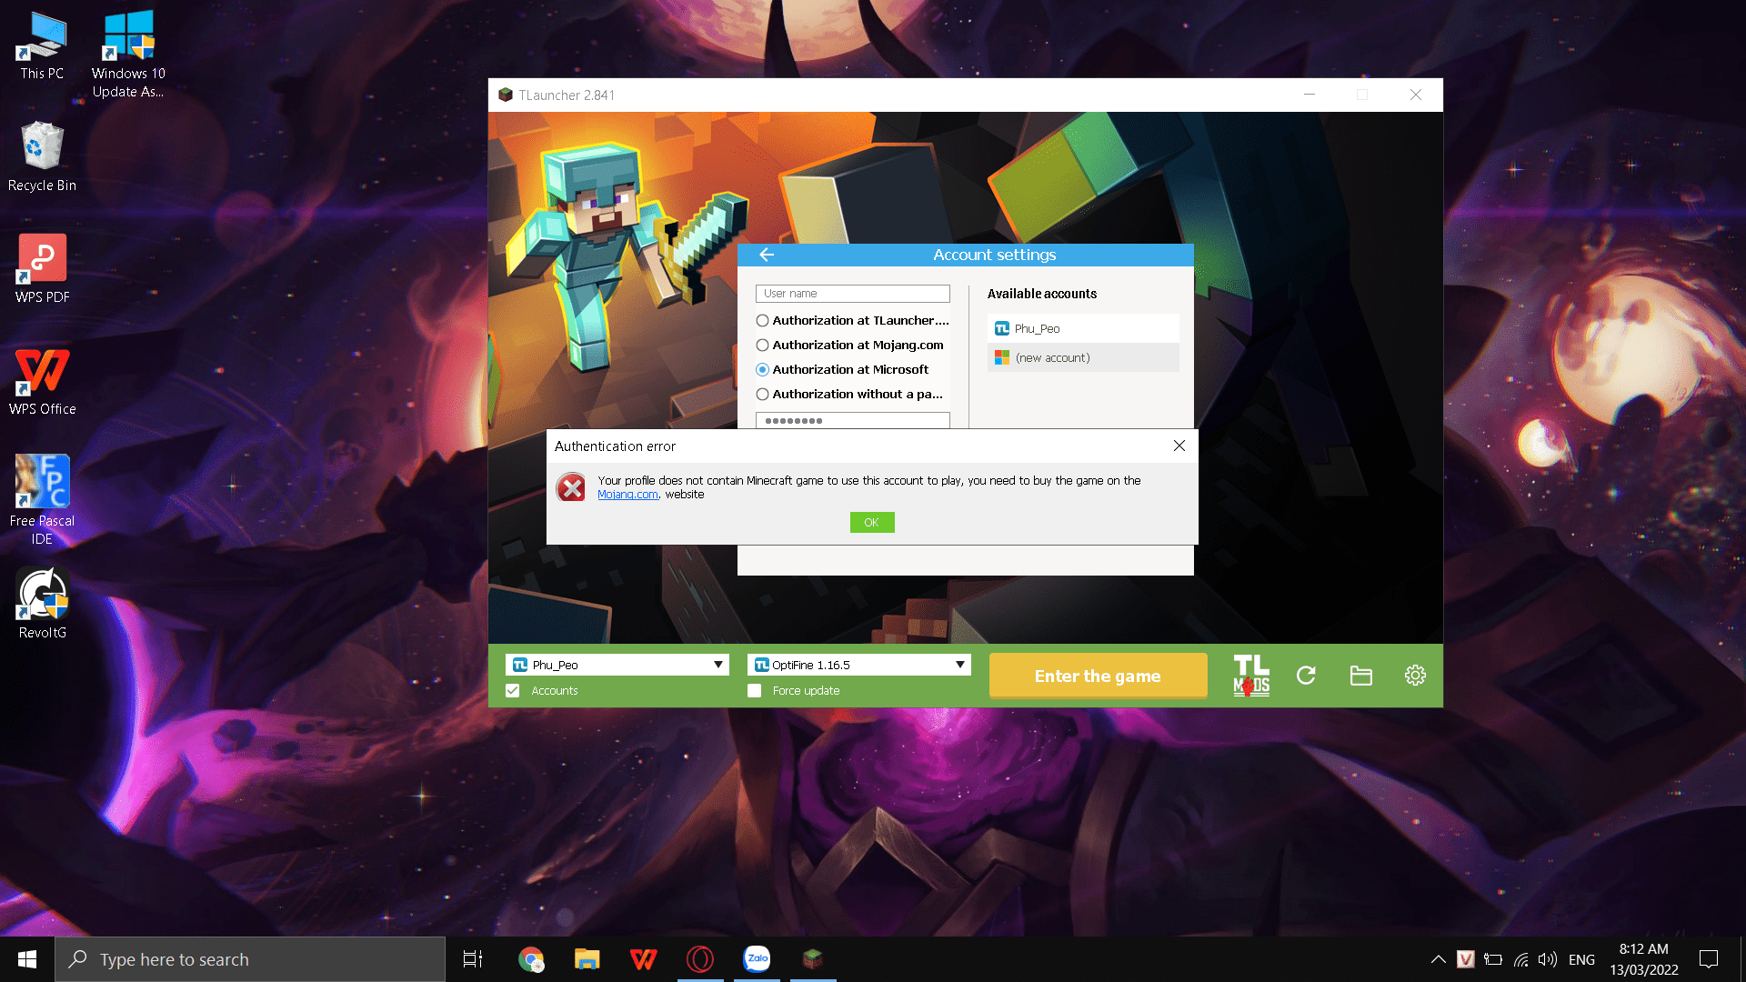Open the launcher folder icon

[1360, 676]
